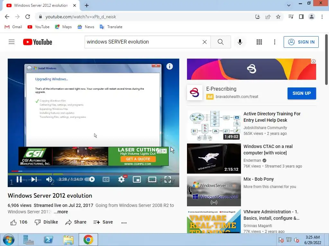The width and height of the screenshot is (329, 246).
Task: Toggle the autoplay switch
Action: (90, 179)
